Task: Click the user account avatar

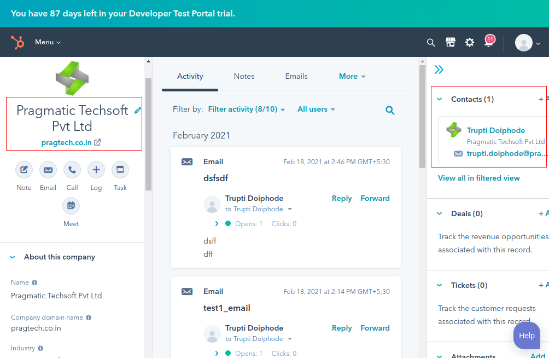Action: point(523,43)
